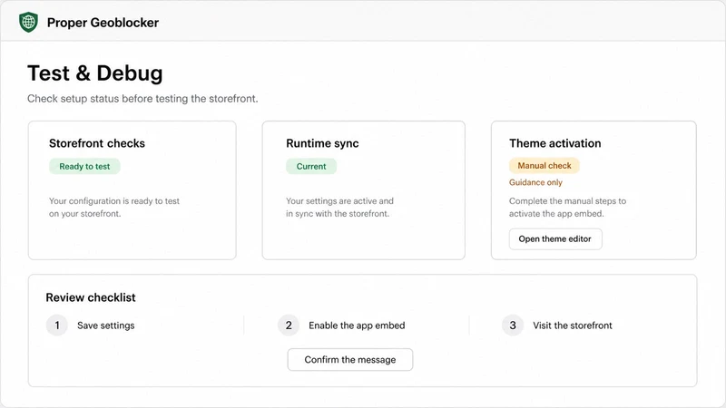Click the Enable the app embed step

tap(357, 325)
